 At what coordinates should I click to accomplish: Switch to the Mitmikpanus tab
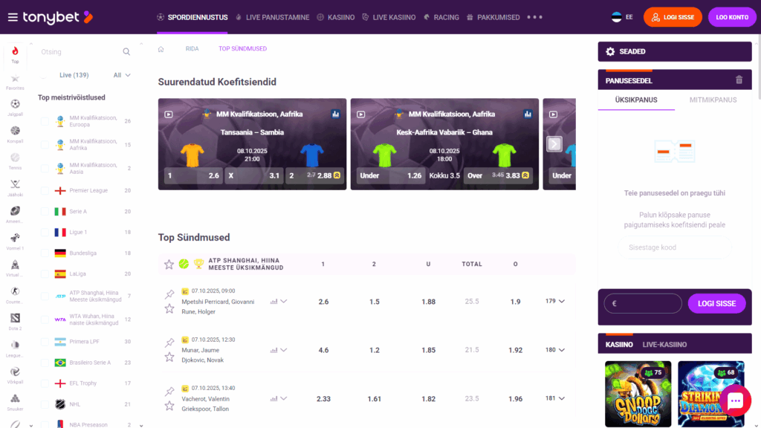click(713, 99)
